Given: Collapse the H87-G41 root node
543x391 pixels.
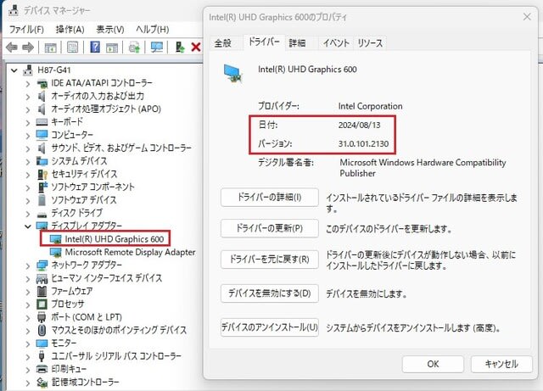Looking at the screenshot, I should pos(14,70).
